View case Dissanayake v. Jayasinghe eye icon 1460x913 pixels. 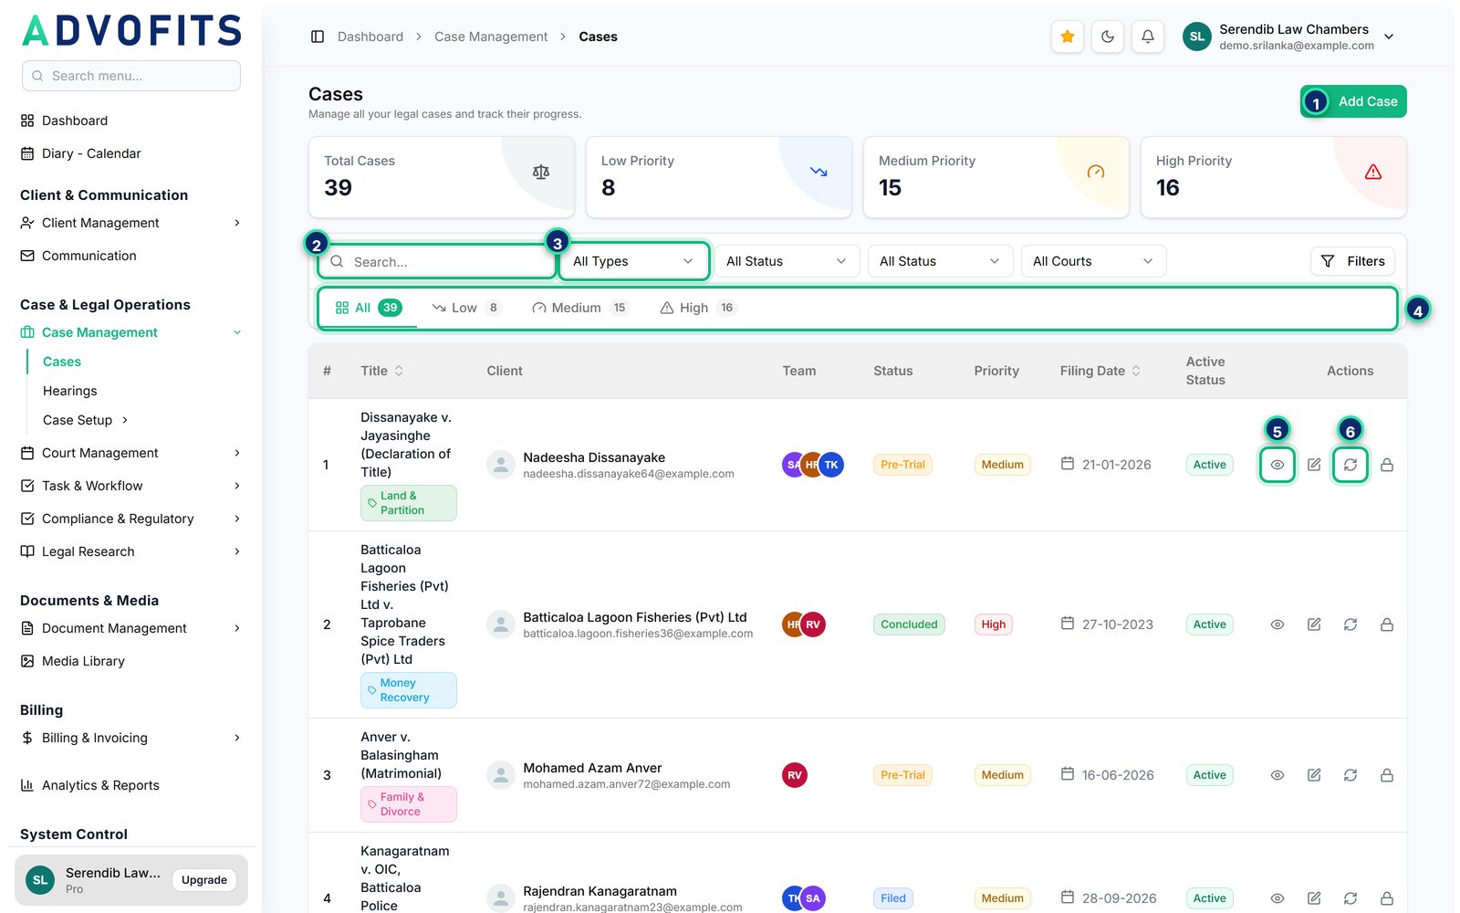[1277, 465]
